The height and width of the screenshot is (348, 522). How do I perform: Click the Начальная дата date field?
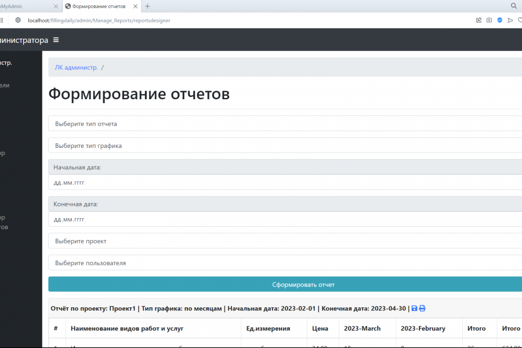[285, 183]
